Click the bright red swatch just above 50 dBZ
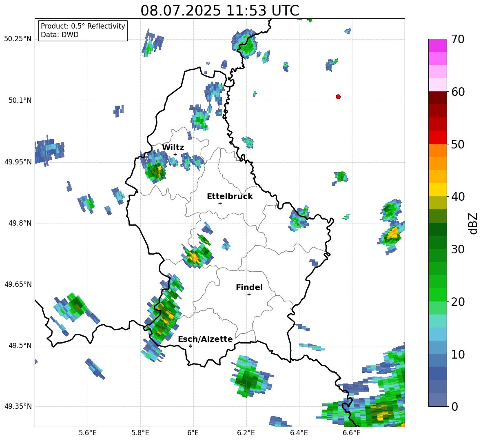This screenshot has width=483, height=441. pyautogui.click(x=437, y=137)
